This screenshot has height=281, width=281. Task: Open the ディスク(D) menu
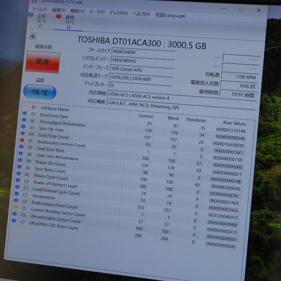click(119, 13)
